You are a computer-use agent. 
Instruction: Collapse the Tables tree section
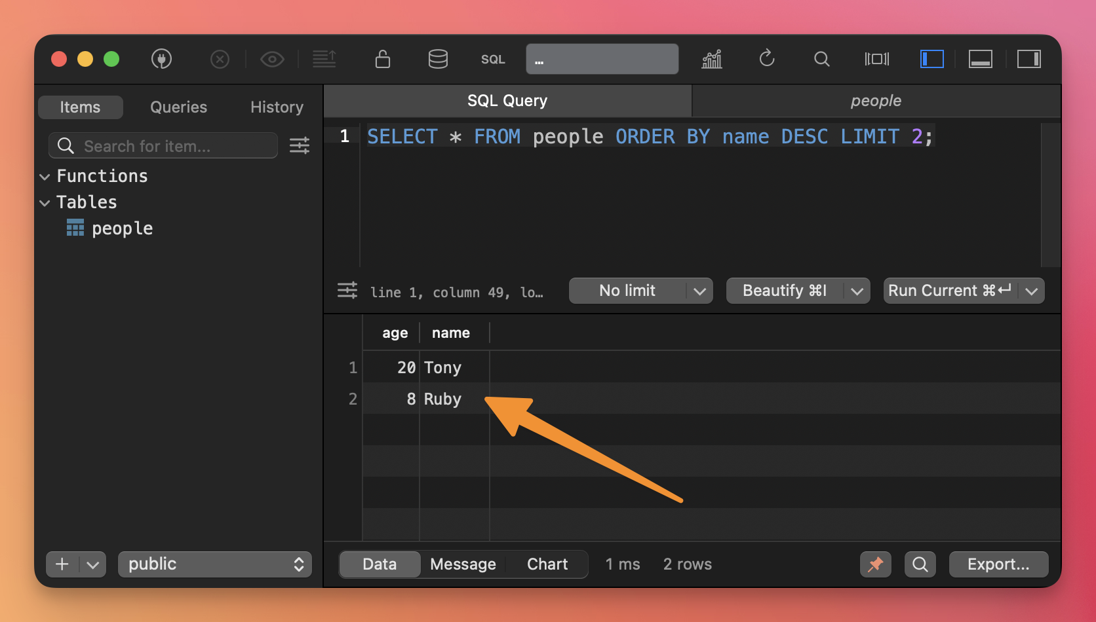tap(45, 203)
